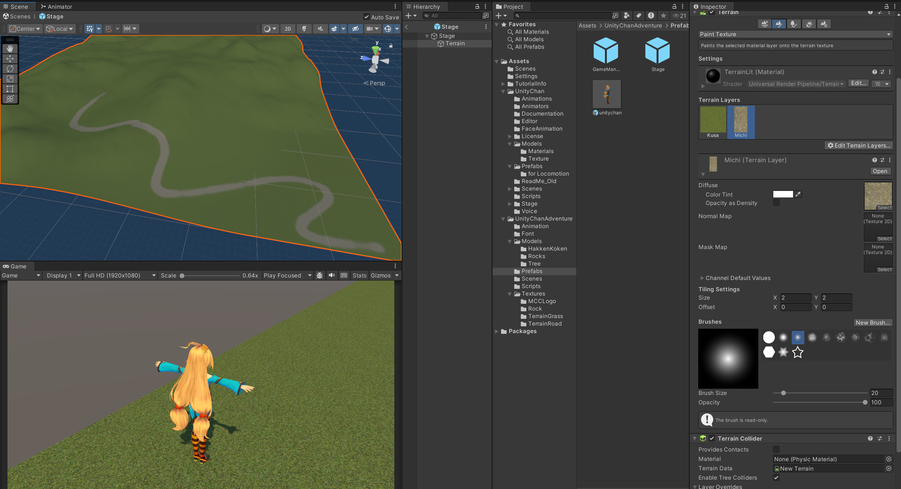Click the Paint Terrain brush icon
This screenshot has height=489, width=901.
(779, 24)
